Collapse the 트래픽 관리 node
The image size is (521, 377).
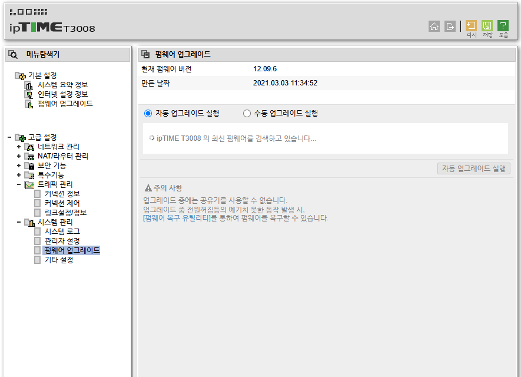pos(19,184)
